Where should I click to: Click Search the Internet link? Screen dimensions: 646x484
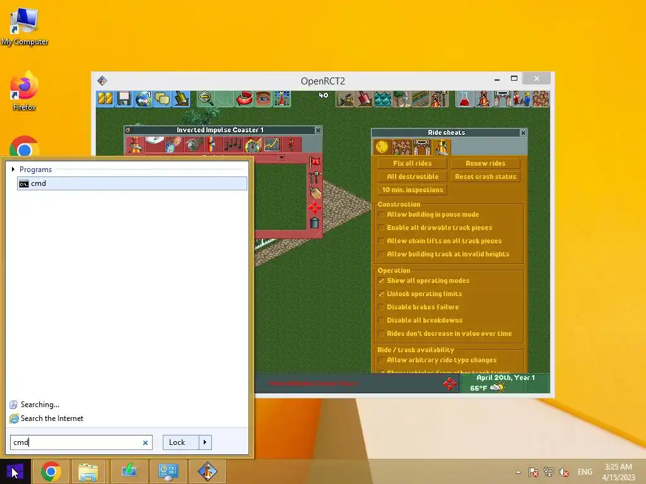[x=52, y=418]
